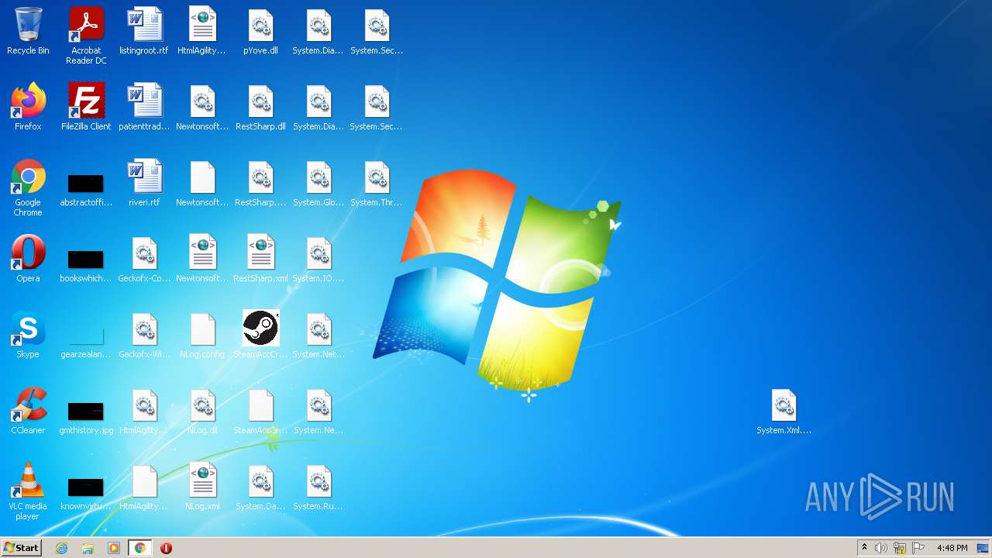Select the listingroot.rtf document
The width and height of the screenshot is (992, 558).
(144, 31)
